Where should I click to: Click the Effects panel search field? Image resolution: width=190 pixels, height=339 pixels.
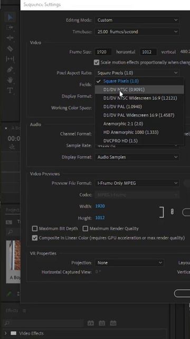click(44, 323)
